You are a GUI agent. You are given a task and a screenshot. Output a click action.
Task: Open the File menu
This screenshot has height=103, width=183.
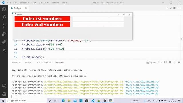tap(9, 3)
